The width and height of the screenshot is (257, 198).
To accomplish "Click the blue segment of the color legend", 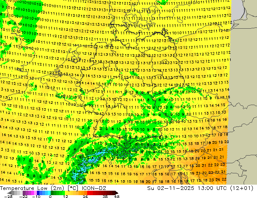I will 44,193.
